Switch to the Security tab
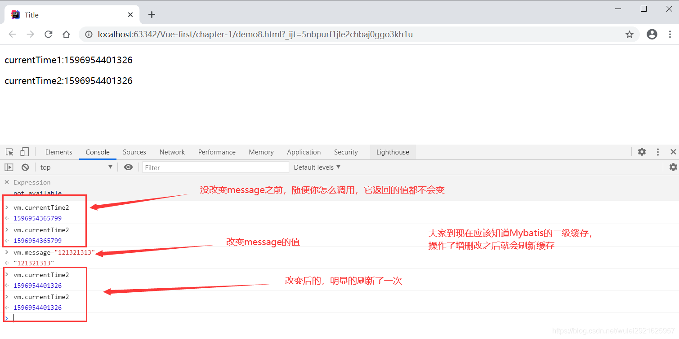Screen dimensions: 679x339 click(x=346, y=152)
